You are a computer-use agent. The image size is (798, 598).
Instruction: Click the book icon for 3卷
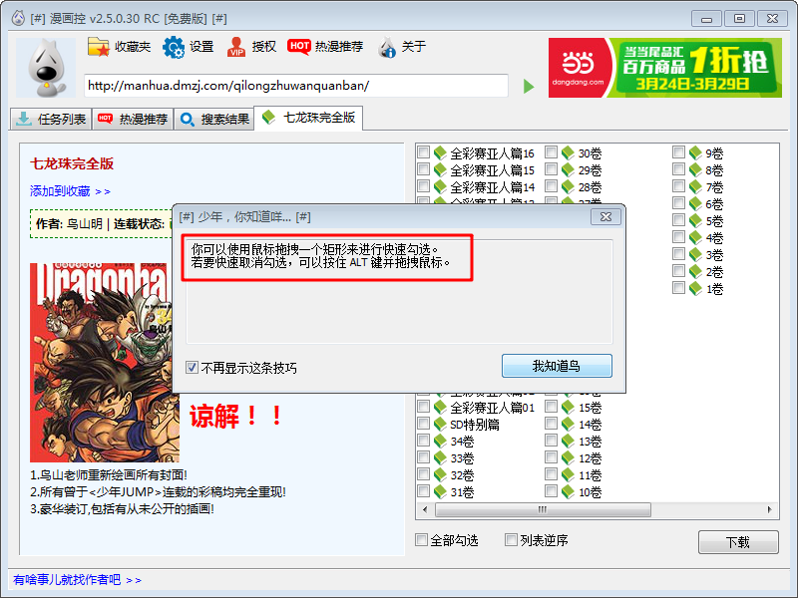(695, 255)
